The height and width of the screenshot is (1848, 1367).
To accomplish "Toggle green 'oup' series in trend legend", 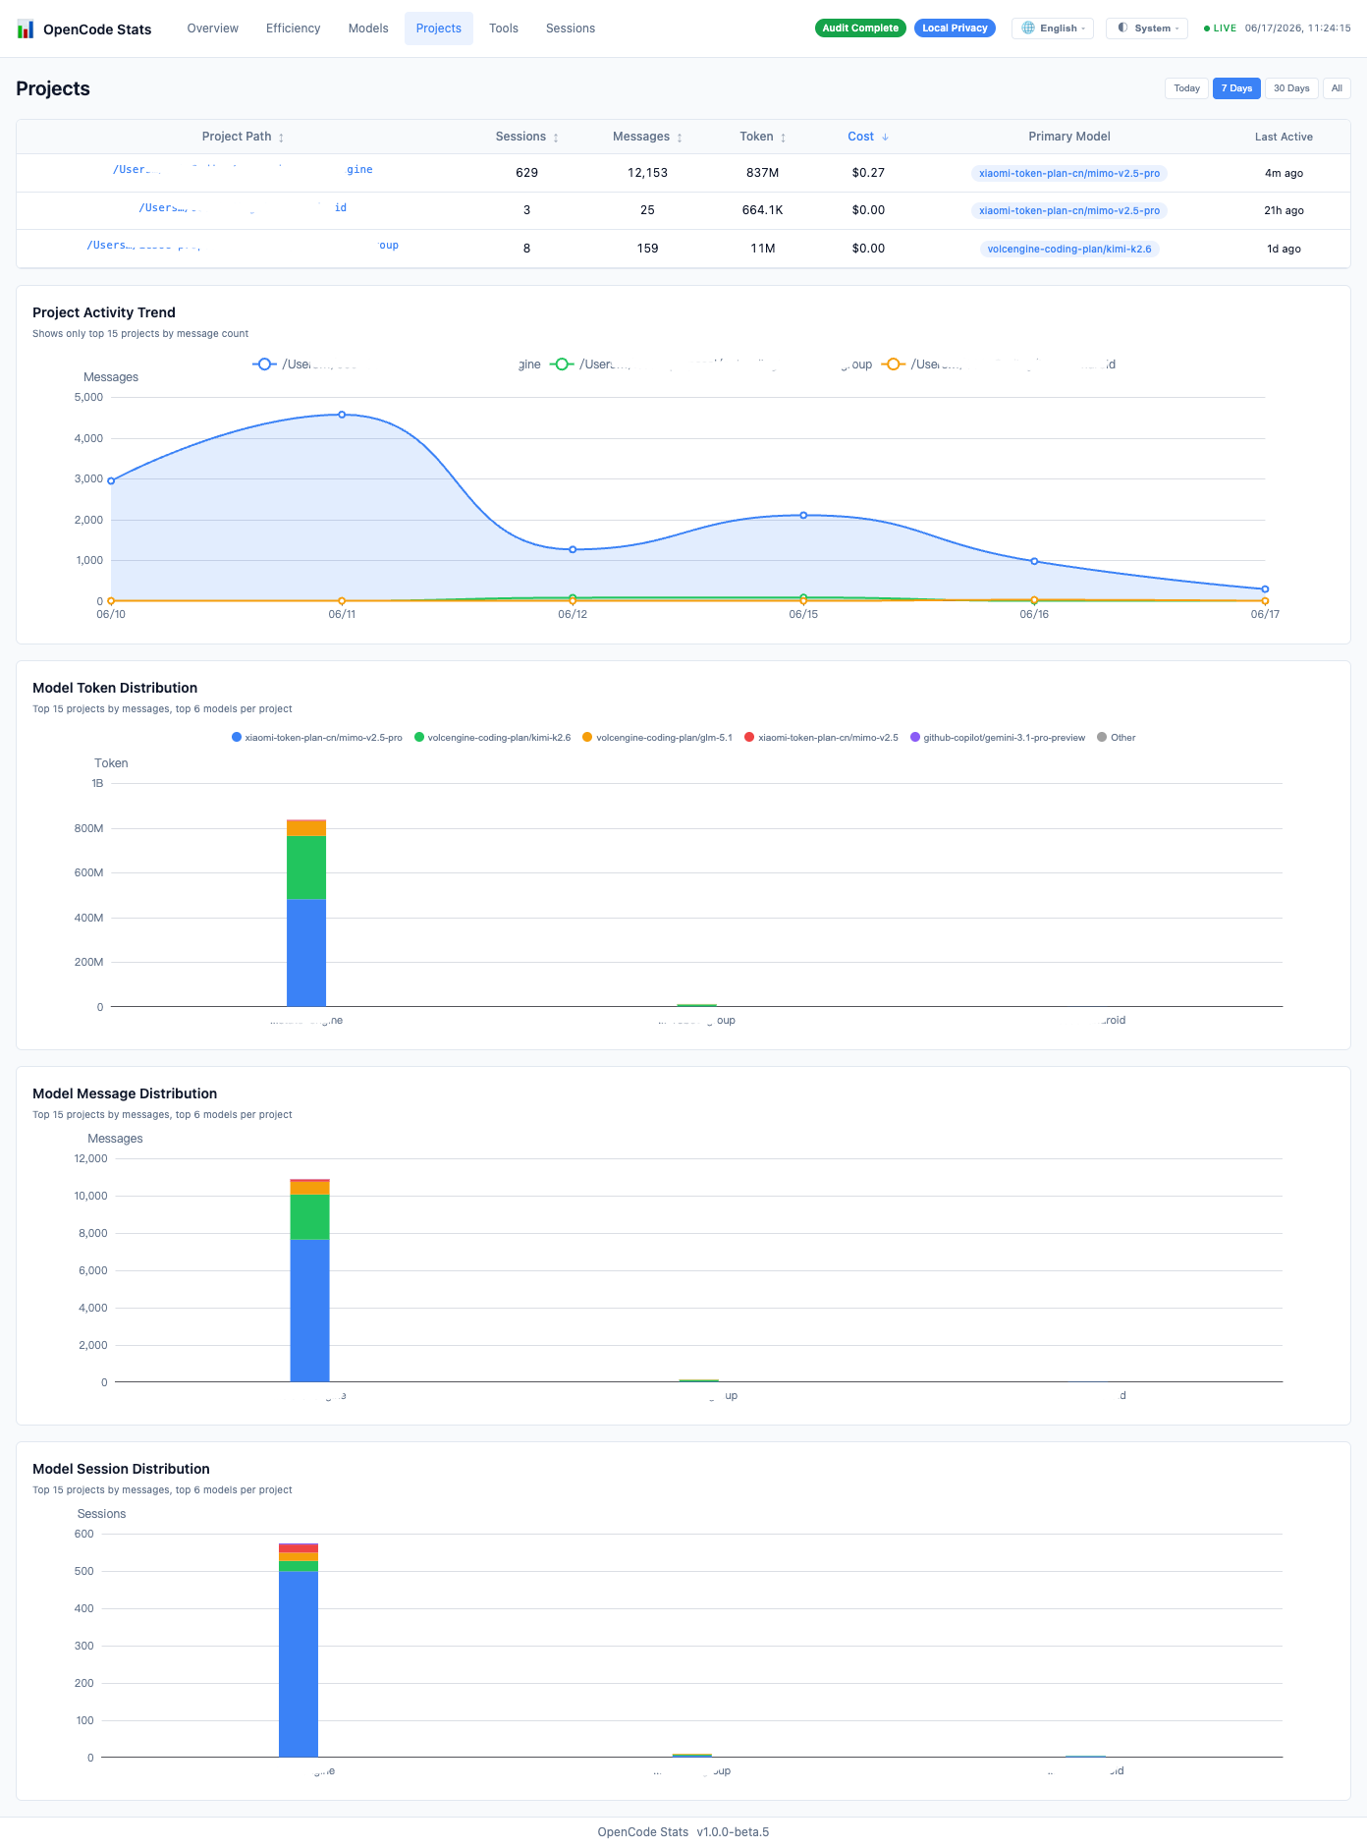I will [x=711, y=364].
